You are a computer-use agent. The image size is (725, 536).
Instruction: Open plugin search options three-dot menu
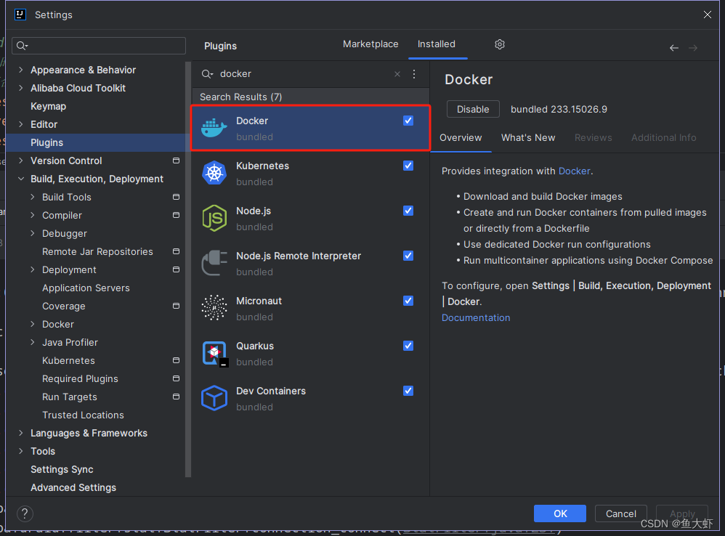414,74
